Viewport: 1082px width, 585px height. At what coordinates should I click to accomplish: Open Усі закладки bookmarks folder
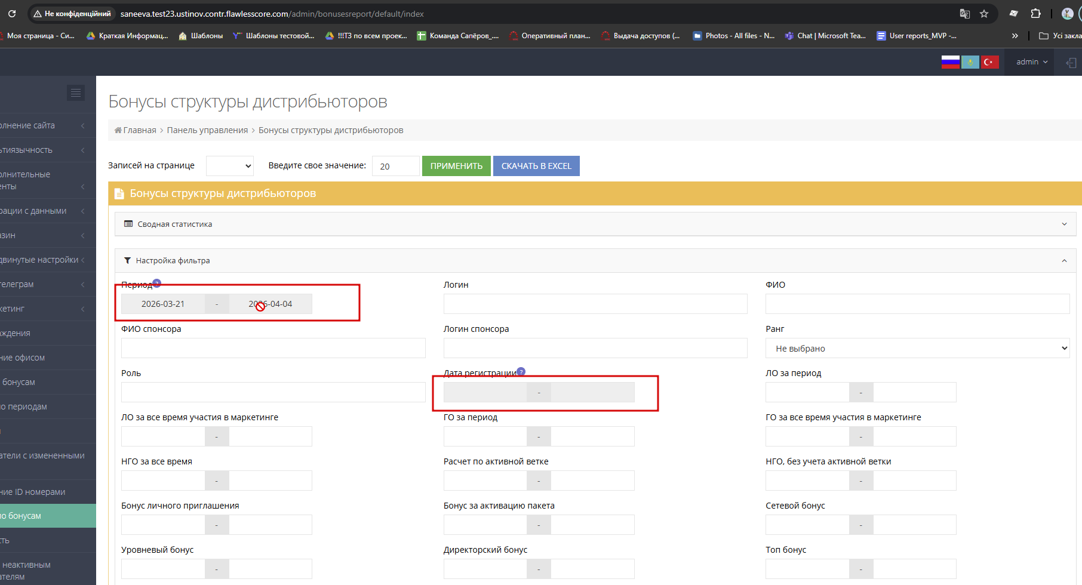pyautogui.click(x=1060, y=36)
